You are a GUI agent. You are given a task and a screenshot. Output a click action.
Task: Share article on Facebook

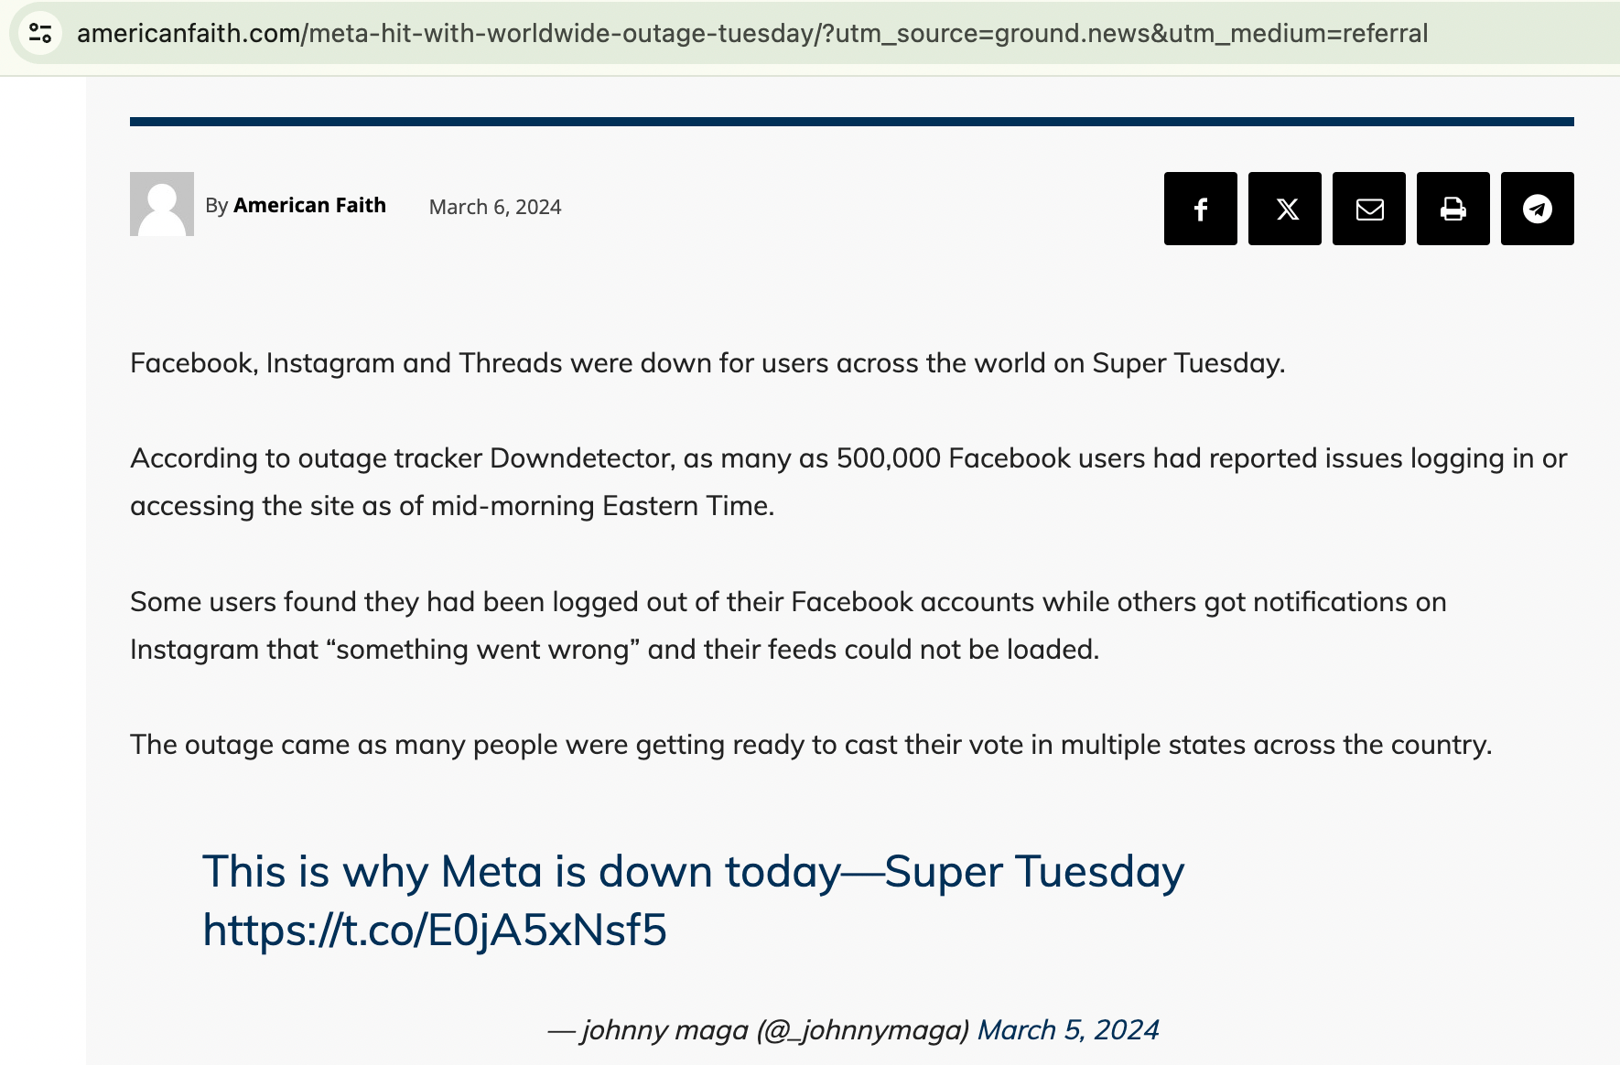pyautogui.click(x=1200, y=209)
